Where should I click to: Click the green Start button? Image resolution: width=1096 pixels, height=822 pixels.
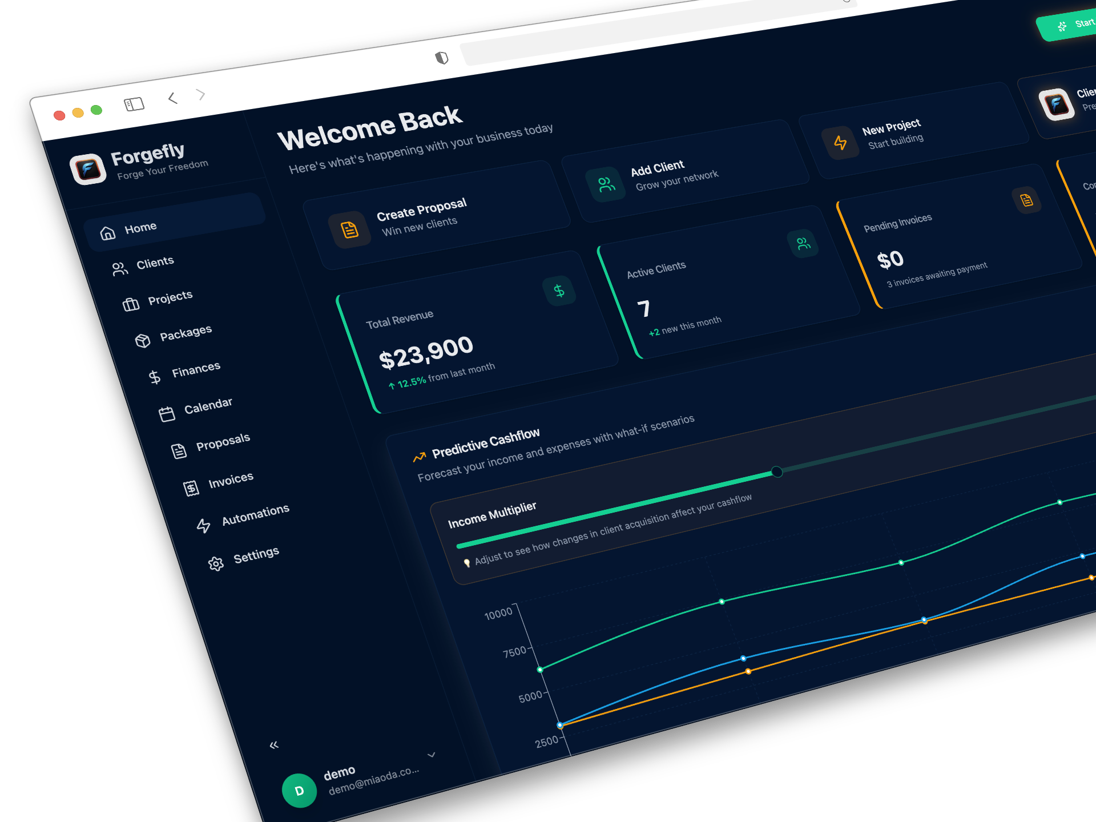[1067, 25]
